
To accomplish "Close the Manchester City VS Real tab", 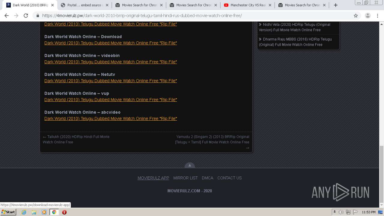I will 270,5.
